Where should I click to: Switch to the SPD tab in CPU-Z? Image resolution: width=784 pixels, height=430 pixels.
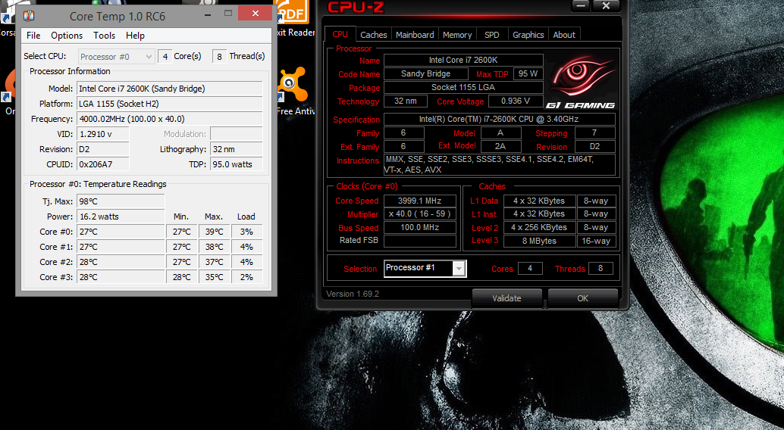(491, 35)
